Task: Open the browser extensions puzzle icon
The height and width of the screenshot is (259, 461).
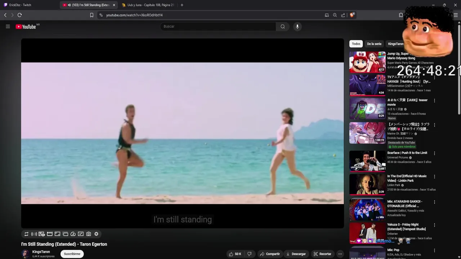Action: click(x=401, y=15)
